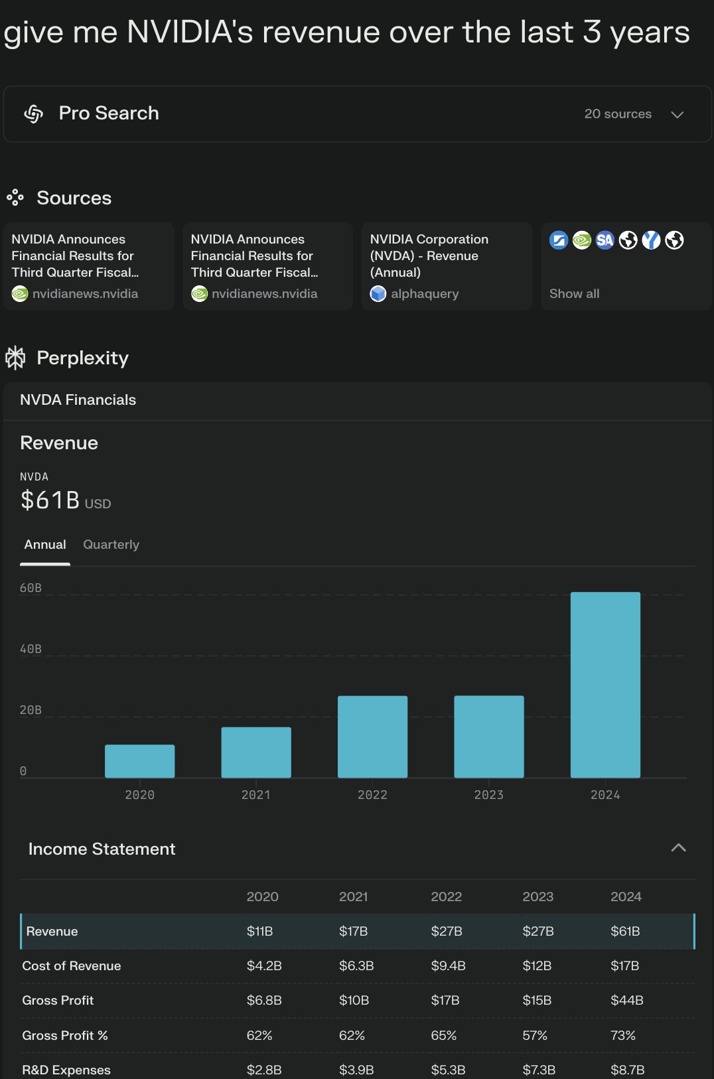The width and height of the screenshot is (714, 1079).
Task: Click the 2022 revenue bar
Action: tap(372, 737)
